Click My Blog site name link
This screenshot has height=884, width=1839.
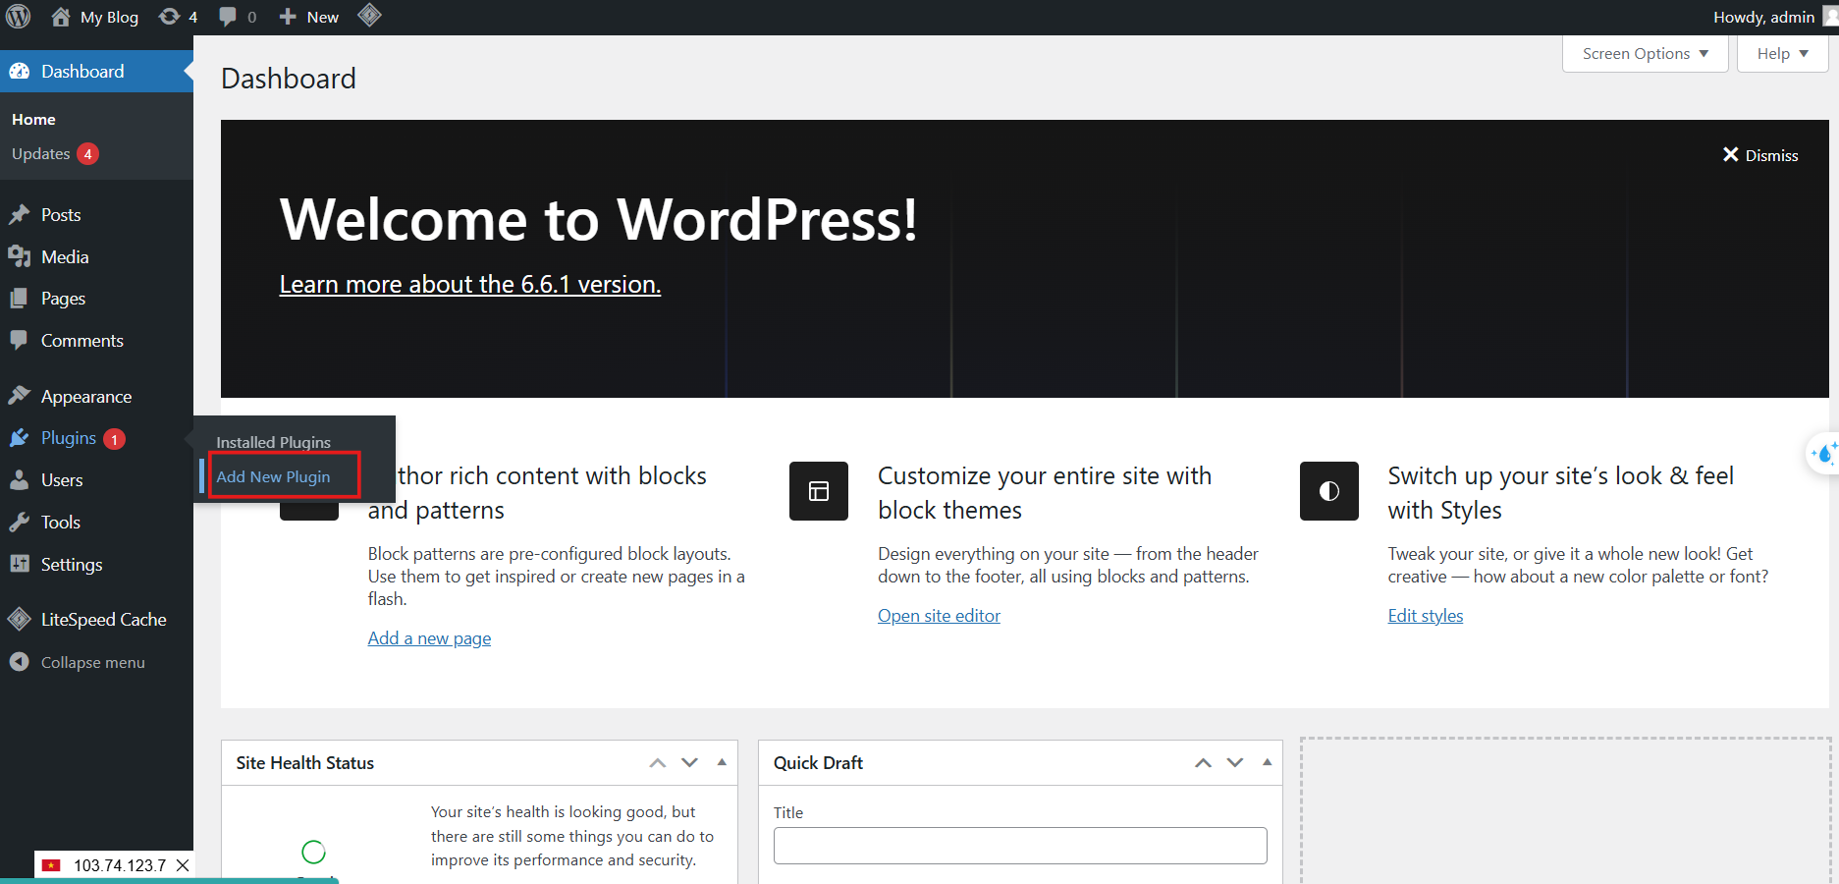109,17
